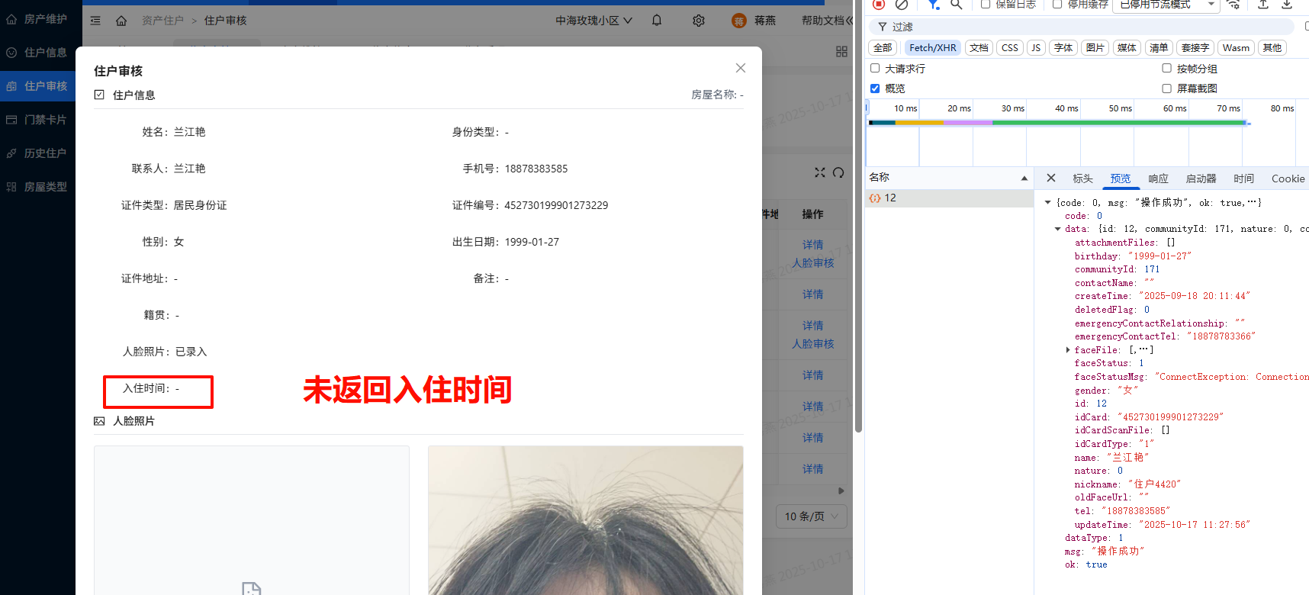This screenshot has height=595, width=1309.
Task: Click the table horizontal scroll arrow
Action: (841, 490)
